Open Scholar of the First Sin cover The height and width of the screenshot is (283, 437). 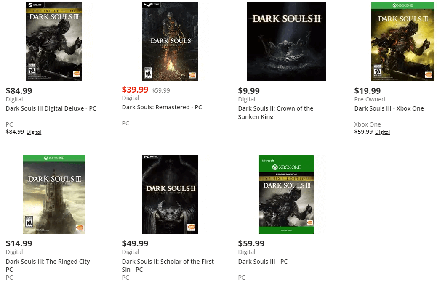tap(170, 194)
